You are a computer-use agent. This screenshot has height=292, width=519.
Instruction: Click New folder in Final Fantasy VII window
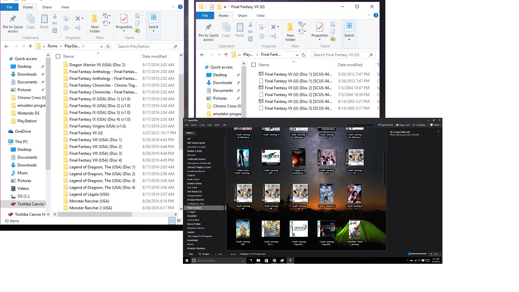(290, 32)
